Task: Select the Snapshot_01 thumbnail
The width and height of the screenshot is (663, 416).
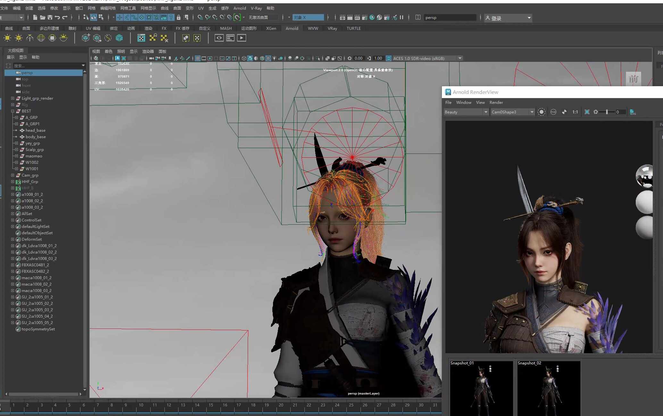Action: (481, 388)
